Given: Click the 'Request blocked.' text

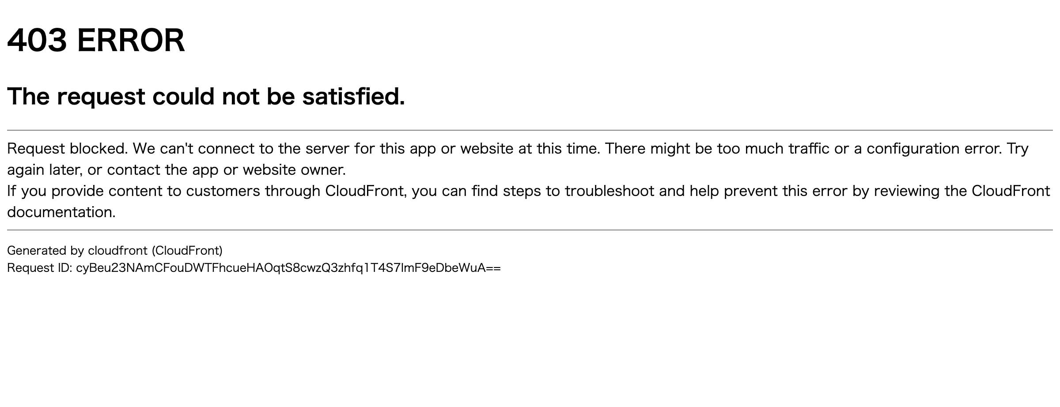Looking at the screenshot, I should point(68,148).
